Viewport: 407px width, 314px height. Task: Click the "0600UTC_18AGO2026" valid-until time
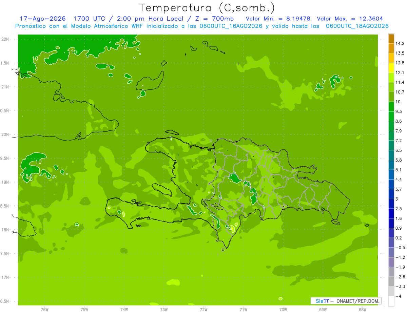click(357, 26)
